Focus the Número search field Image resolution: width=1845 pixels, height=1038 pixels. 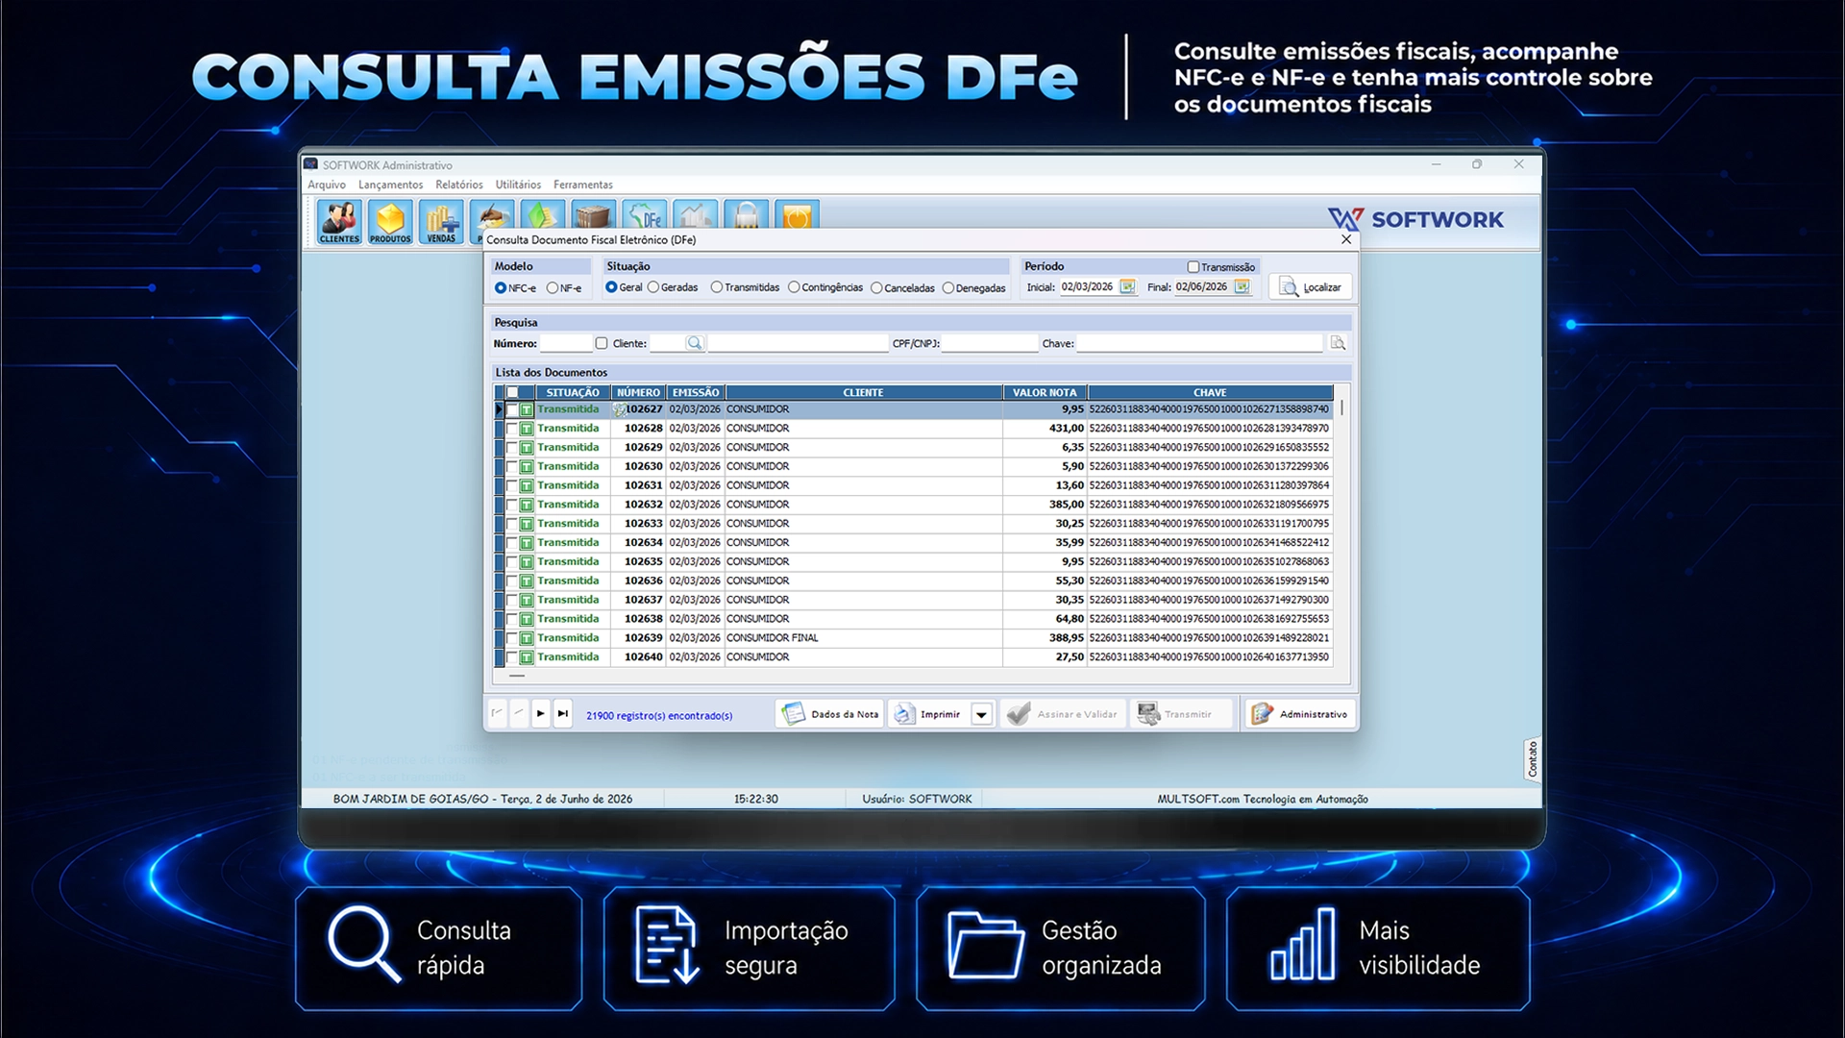click(x=566, y=343)
